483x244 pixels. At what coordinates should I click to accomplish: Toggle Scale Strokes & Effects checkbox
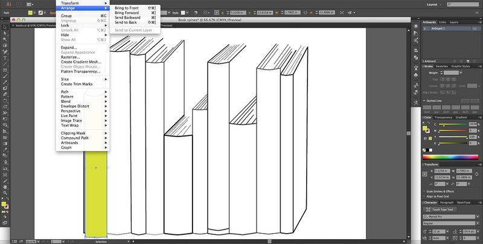pos(424,191)
